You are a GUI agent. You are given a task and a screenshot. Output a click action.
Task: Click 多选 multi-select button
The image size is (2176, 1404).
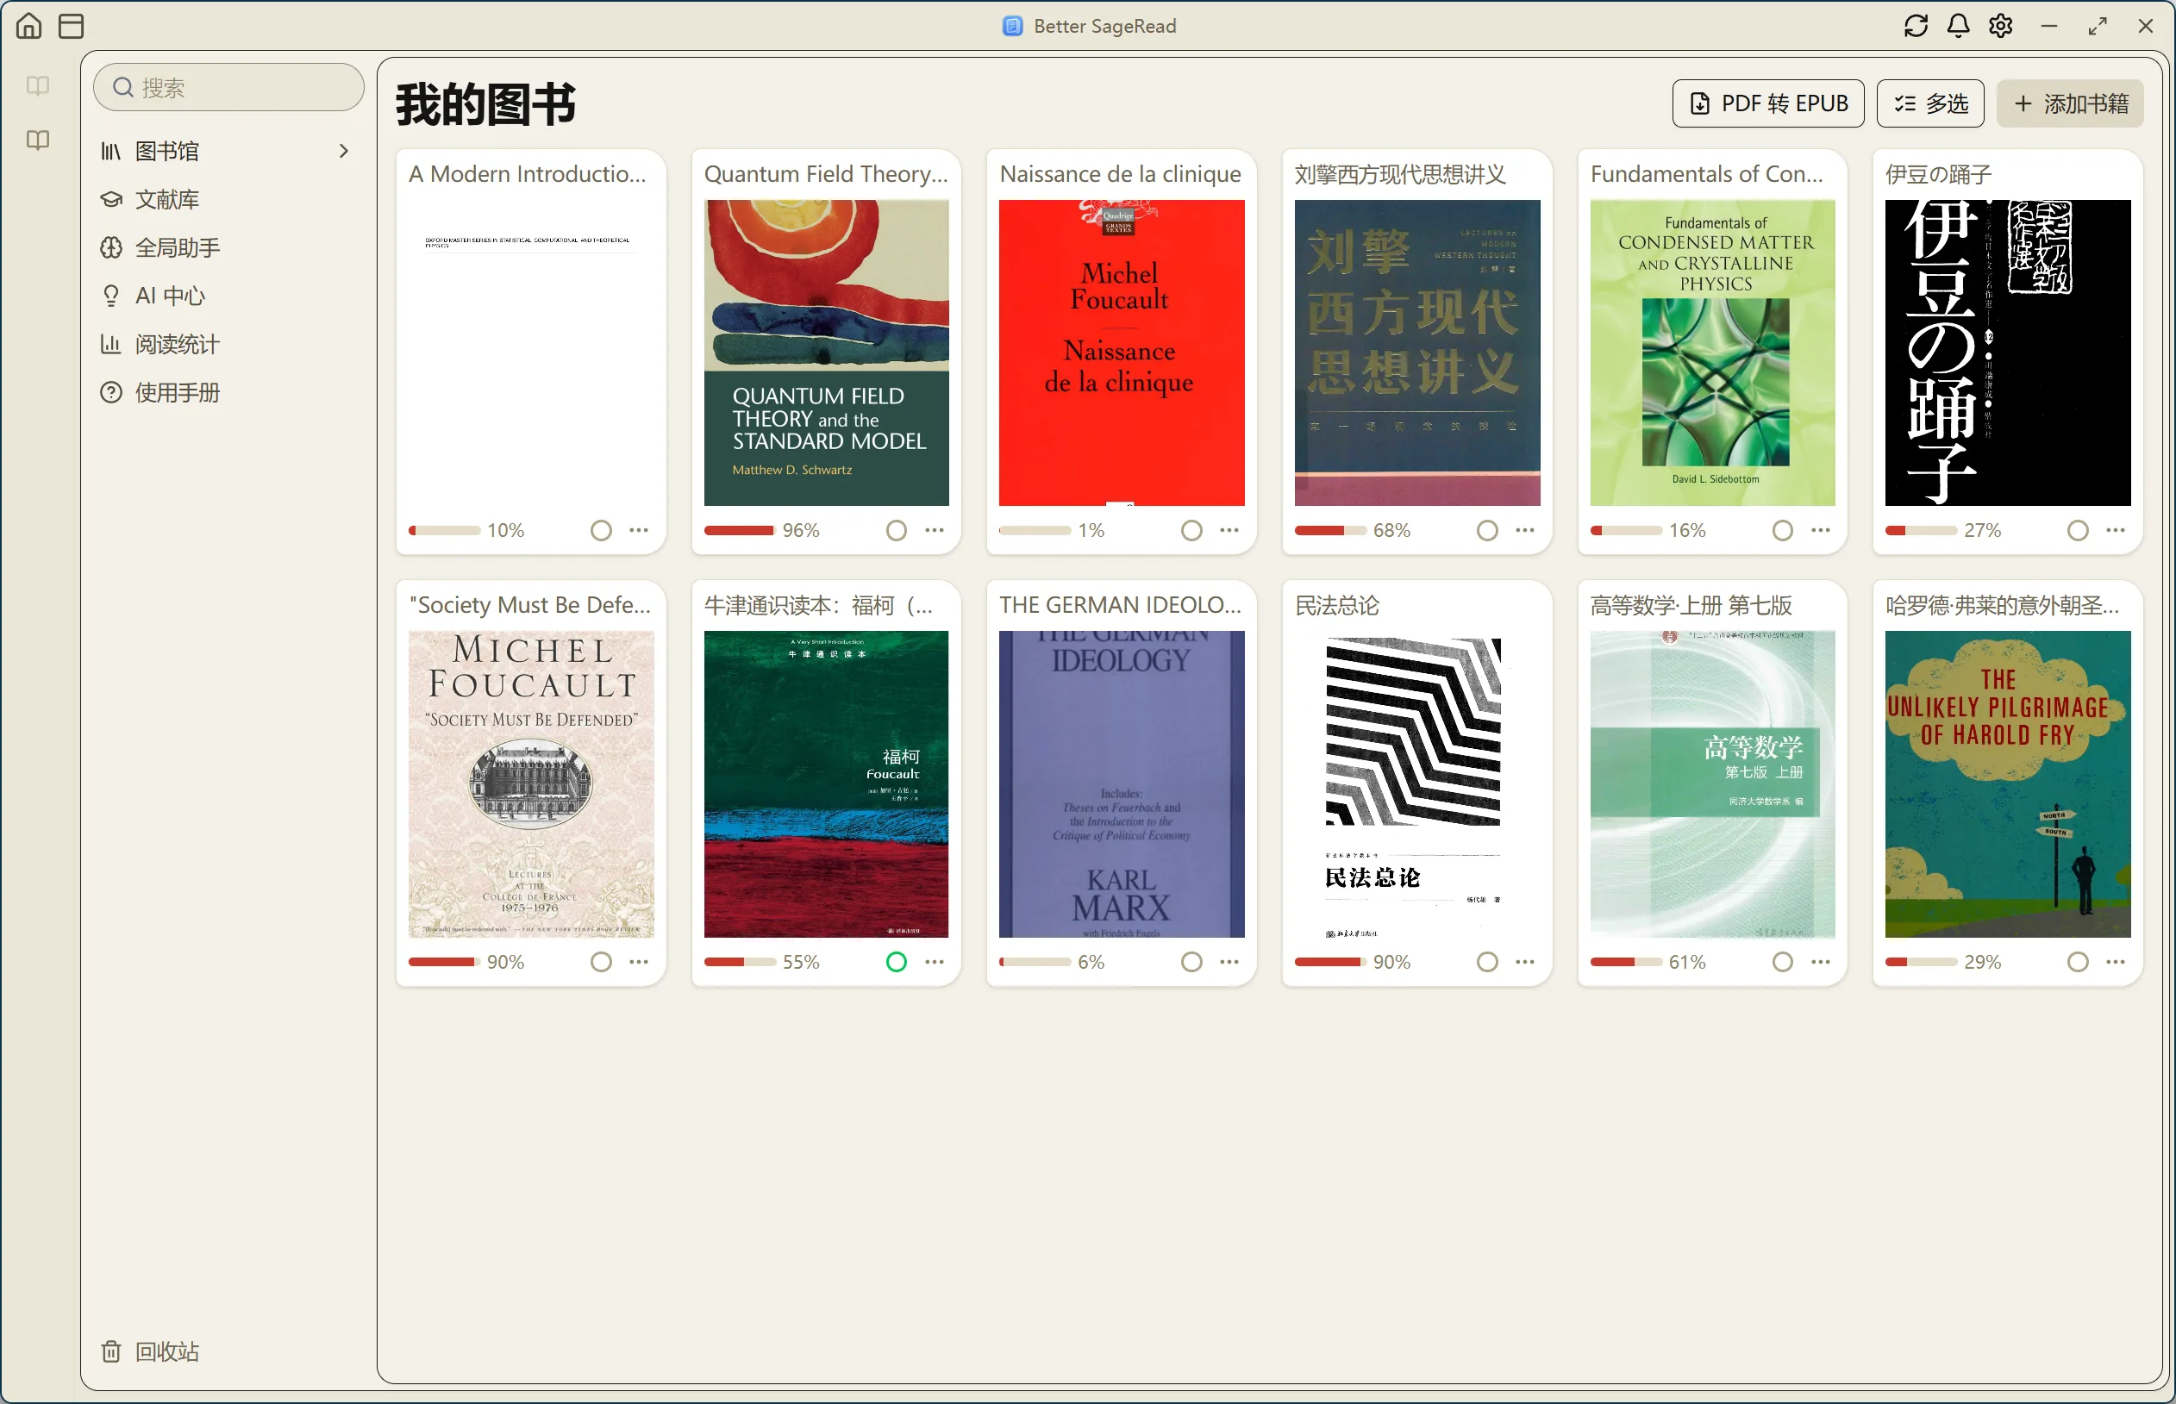point(1929,104)
